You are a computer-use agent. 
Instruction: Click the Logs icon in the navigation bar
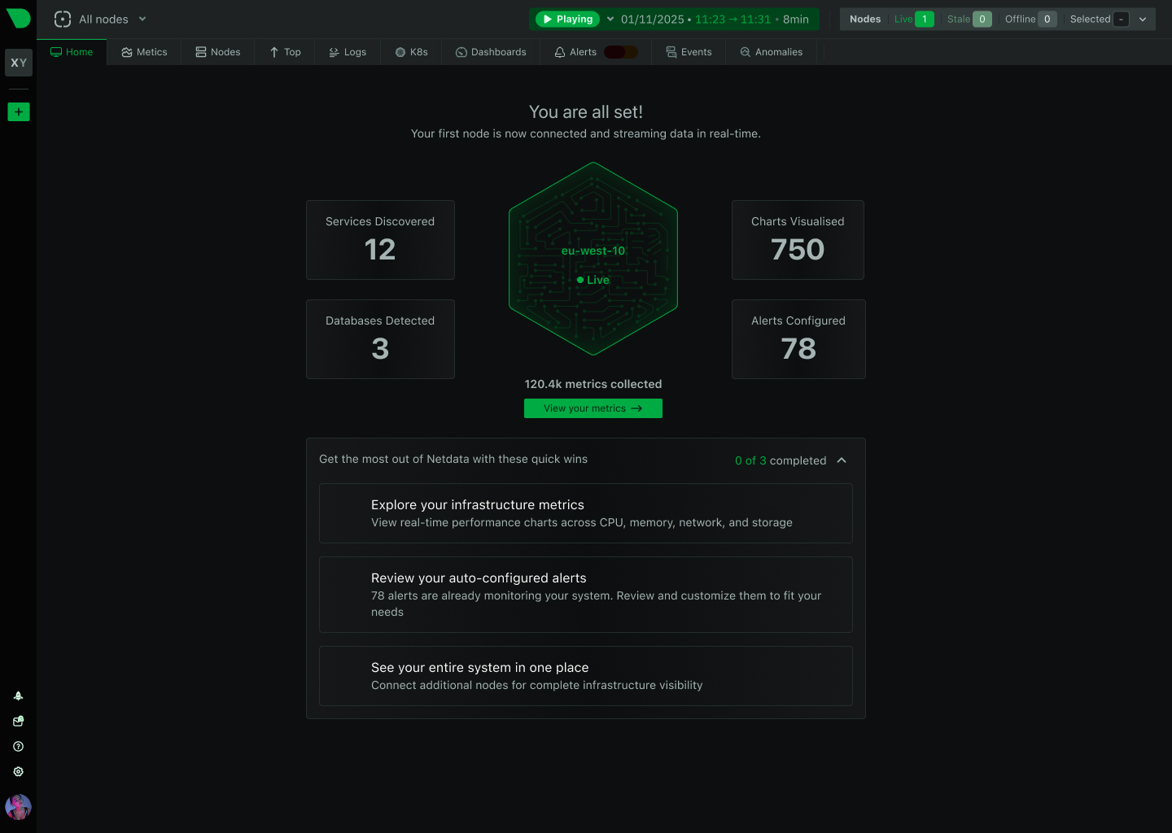335,51
